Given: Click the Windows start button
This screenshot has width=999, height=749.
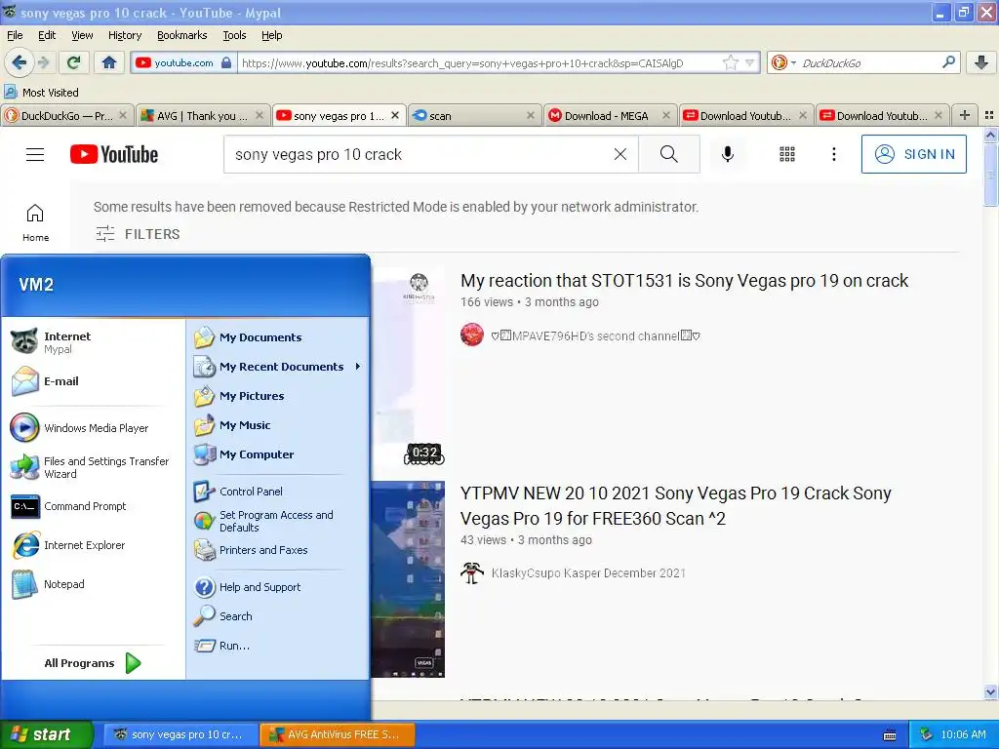Looking at the screenshot, I should coord(46,734).
